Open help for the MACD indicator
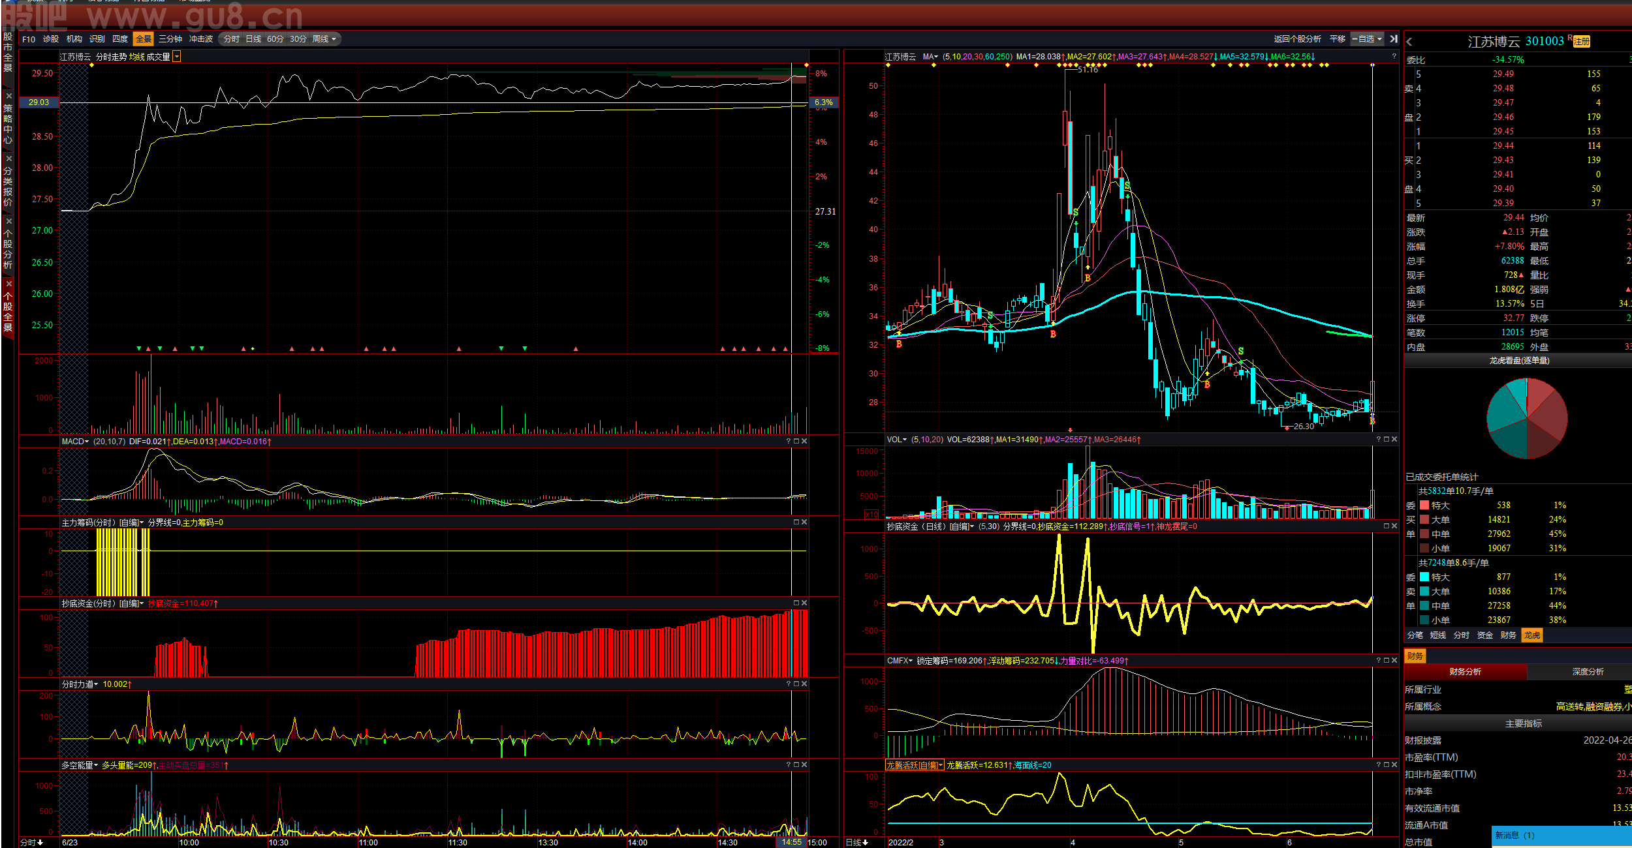This screenshot has width=1632, height=848. point(789,442)
